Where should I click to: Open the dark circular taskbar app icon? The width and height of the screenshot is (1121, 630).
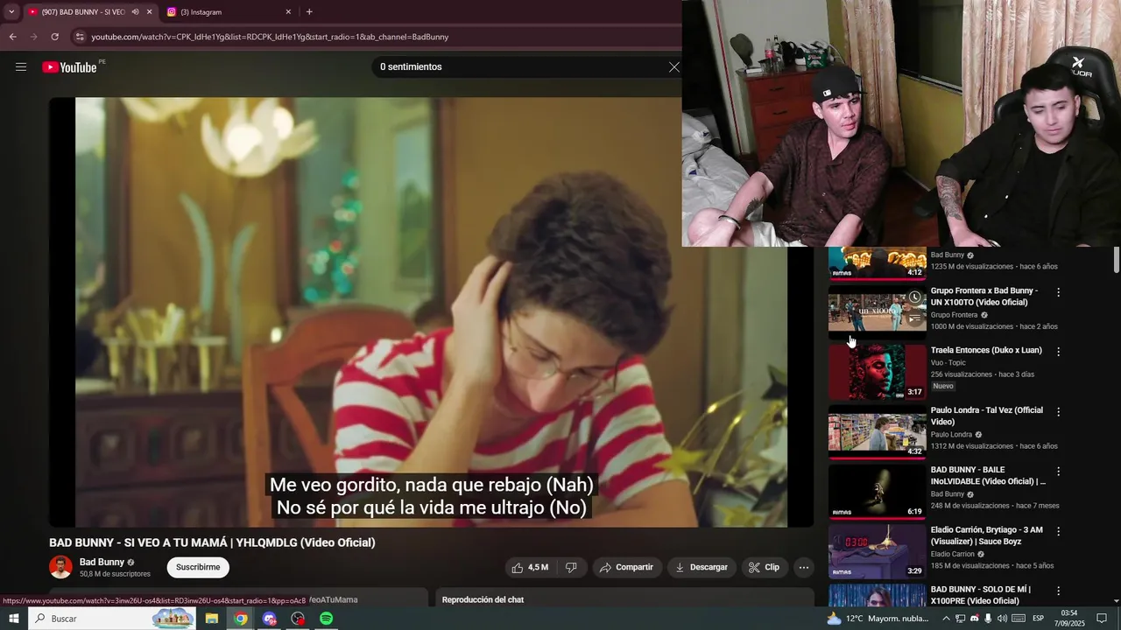pyautogui.click(x=298, y=619)
